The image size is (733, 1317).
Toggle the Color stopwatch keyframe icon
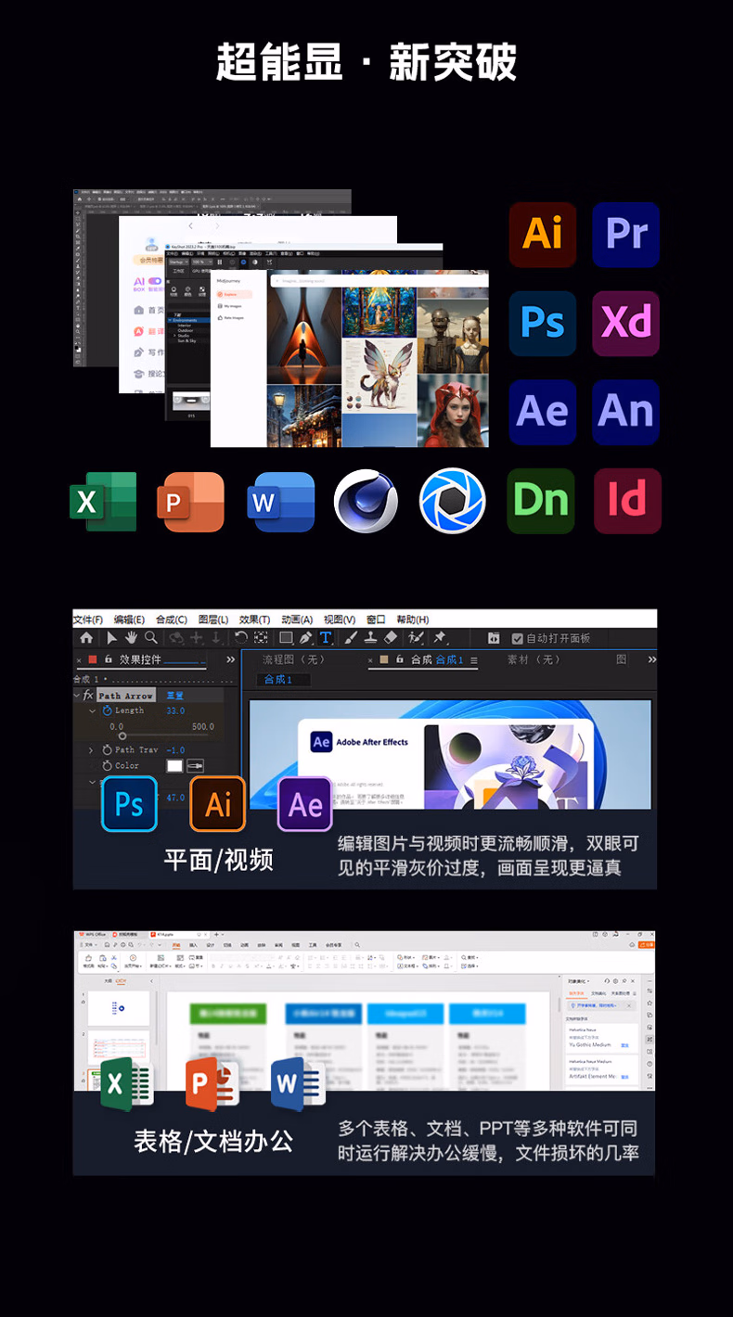[107, 765]
